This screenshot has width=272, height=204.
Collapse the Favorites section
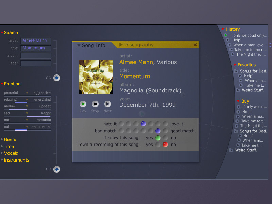click(x=235, y=65)
